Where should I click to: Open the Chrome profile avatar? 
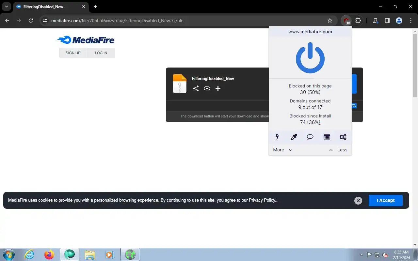(x=399, y=21)
